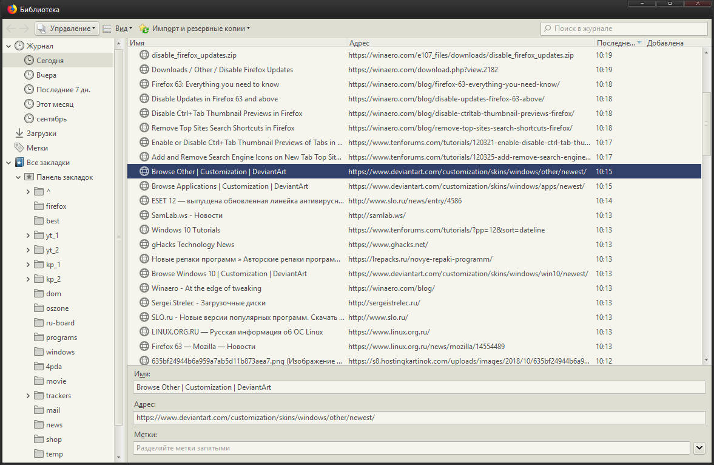Click the history list vertical scrollbar
714x465 pixels.
(x=706, y=124)
